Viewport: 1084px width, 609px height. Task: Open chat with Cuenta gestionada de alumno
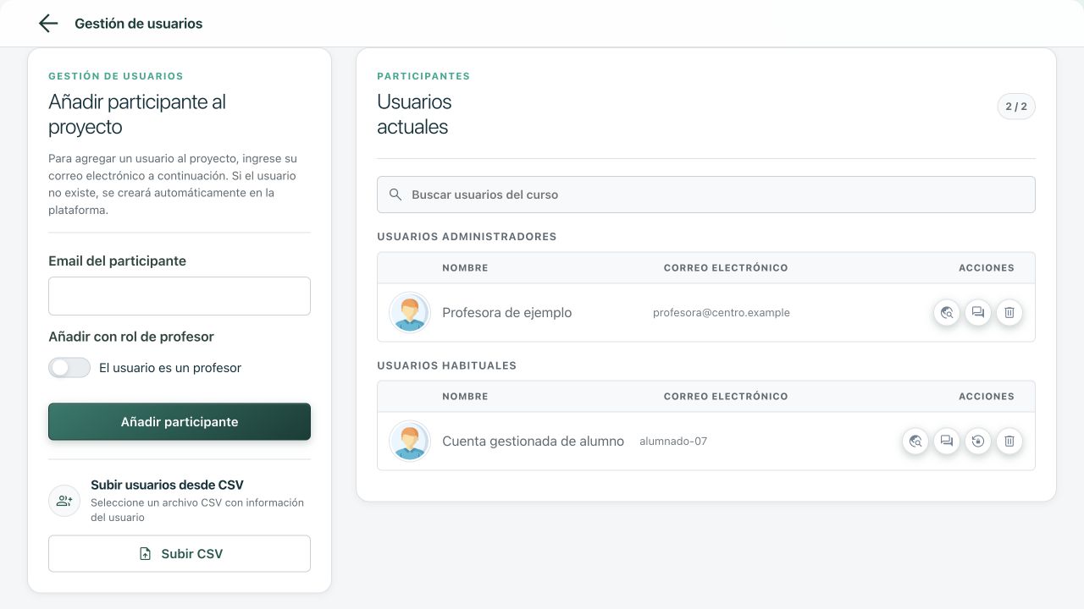947,442
